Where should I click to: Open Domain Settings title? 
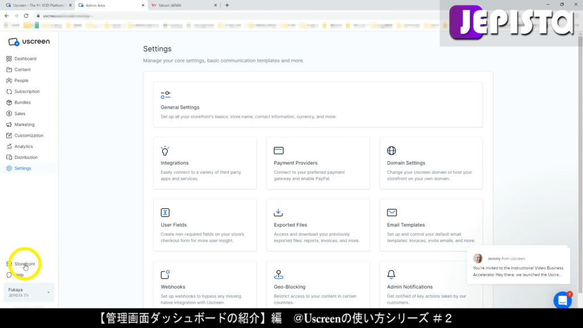[406, 163]
